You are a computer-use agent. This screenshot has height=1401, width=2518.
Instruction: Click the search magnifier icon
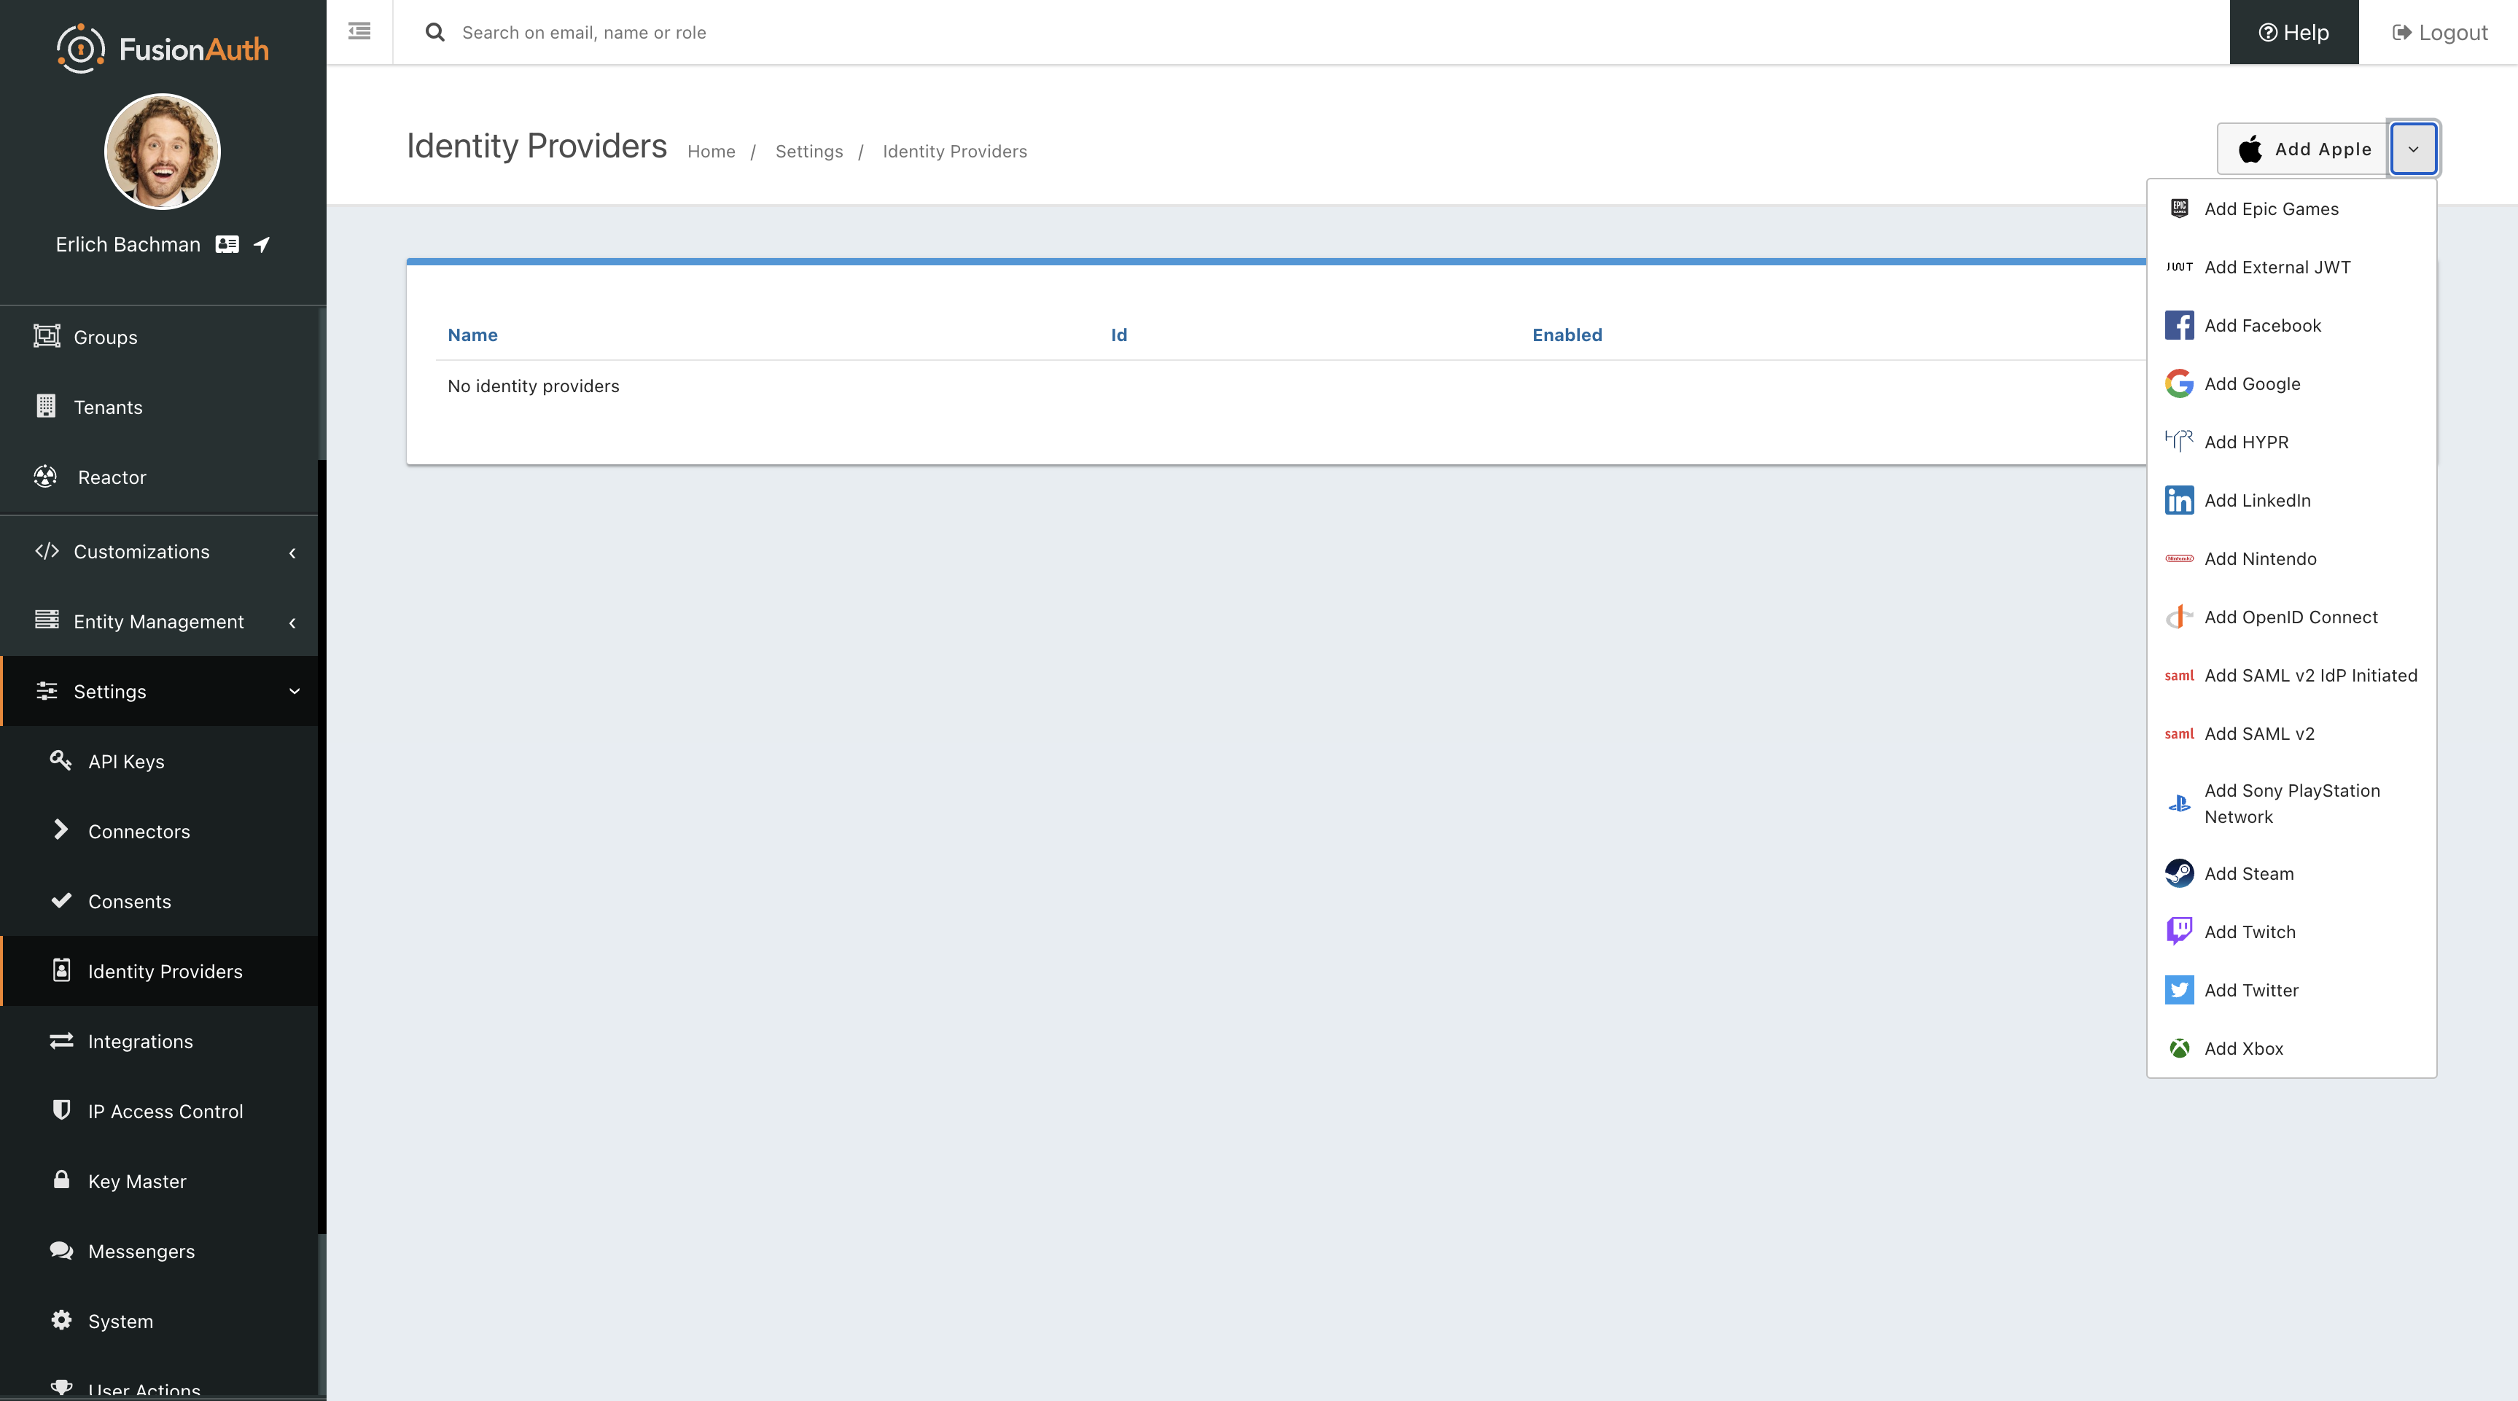435,32
